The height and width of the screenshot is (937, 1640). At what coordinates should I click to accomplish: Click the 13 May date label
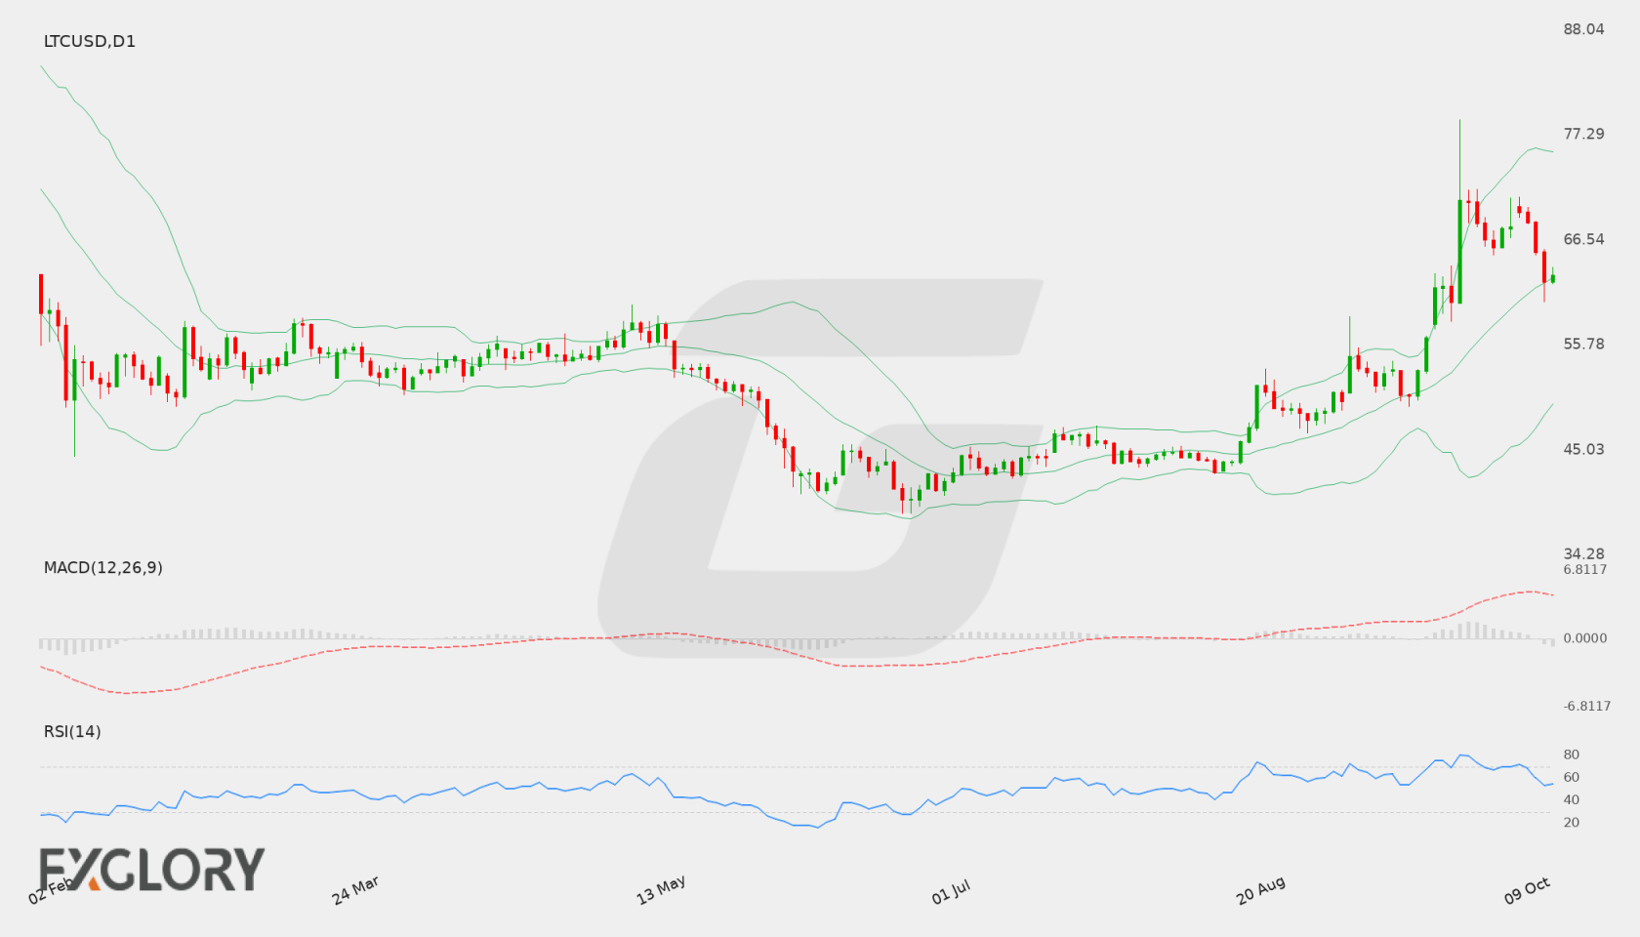click(661, 889)
